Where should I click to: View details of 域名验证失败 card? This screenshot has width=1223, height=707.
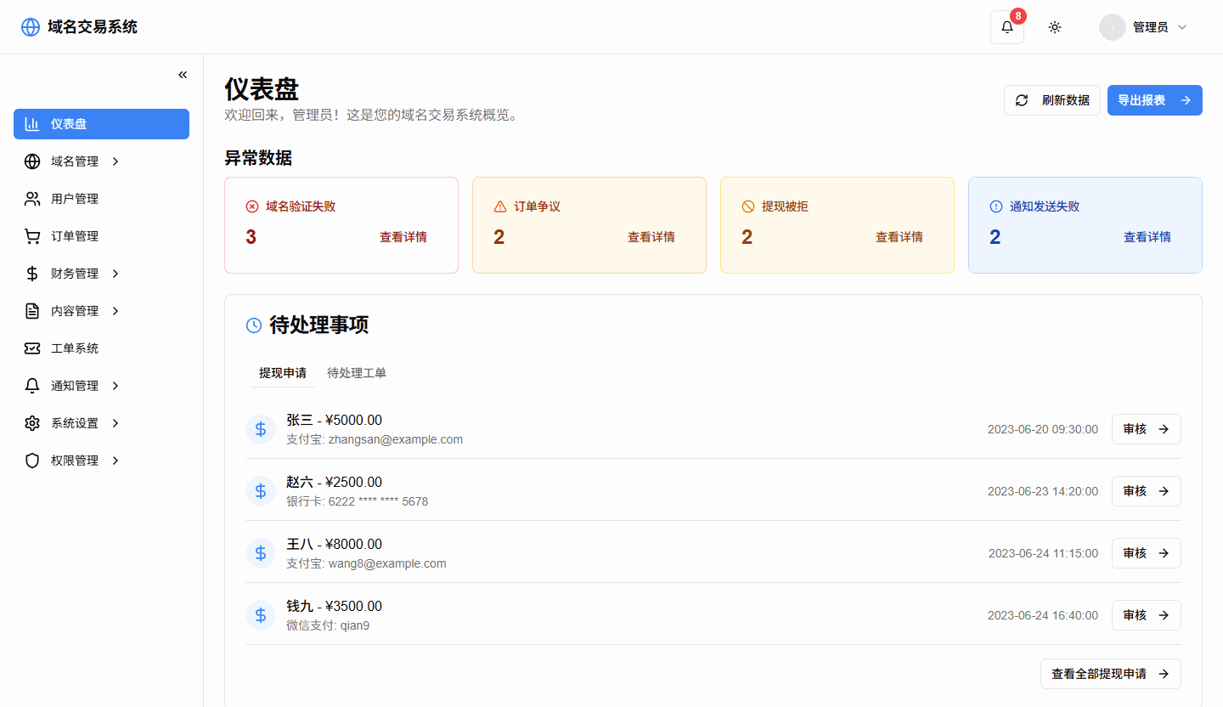click(403, 237)
